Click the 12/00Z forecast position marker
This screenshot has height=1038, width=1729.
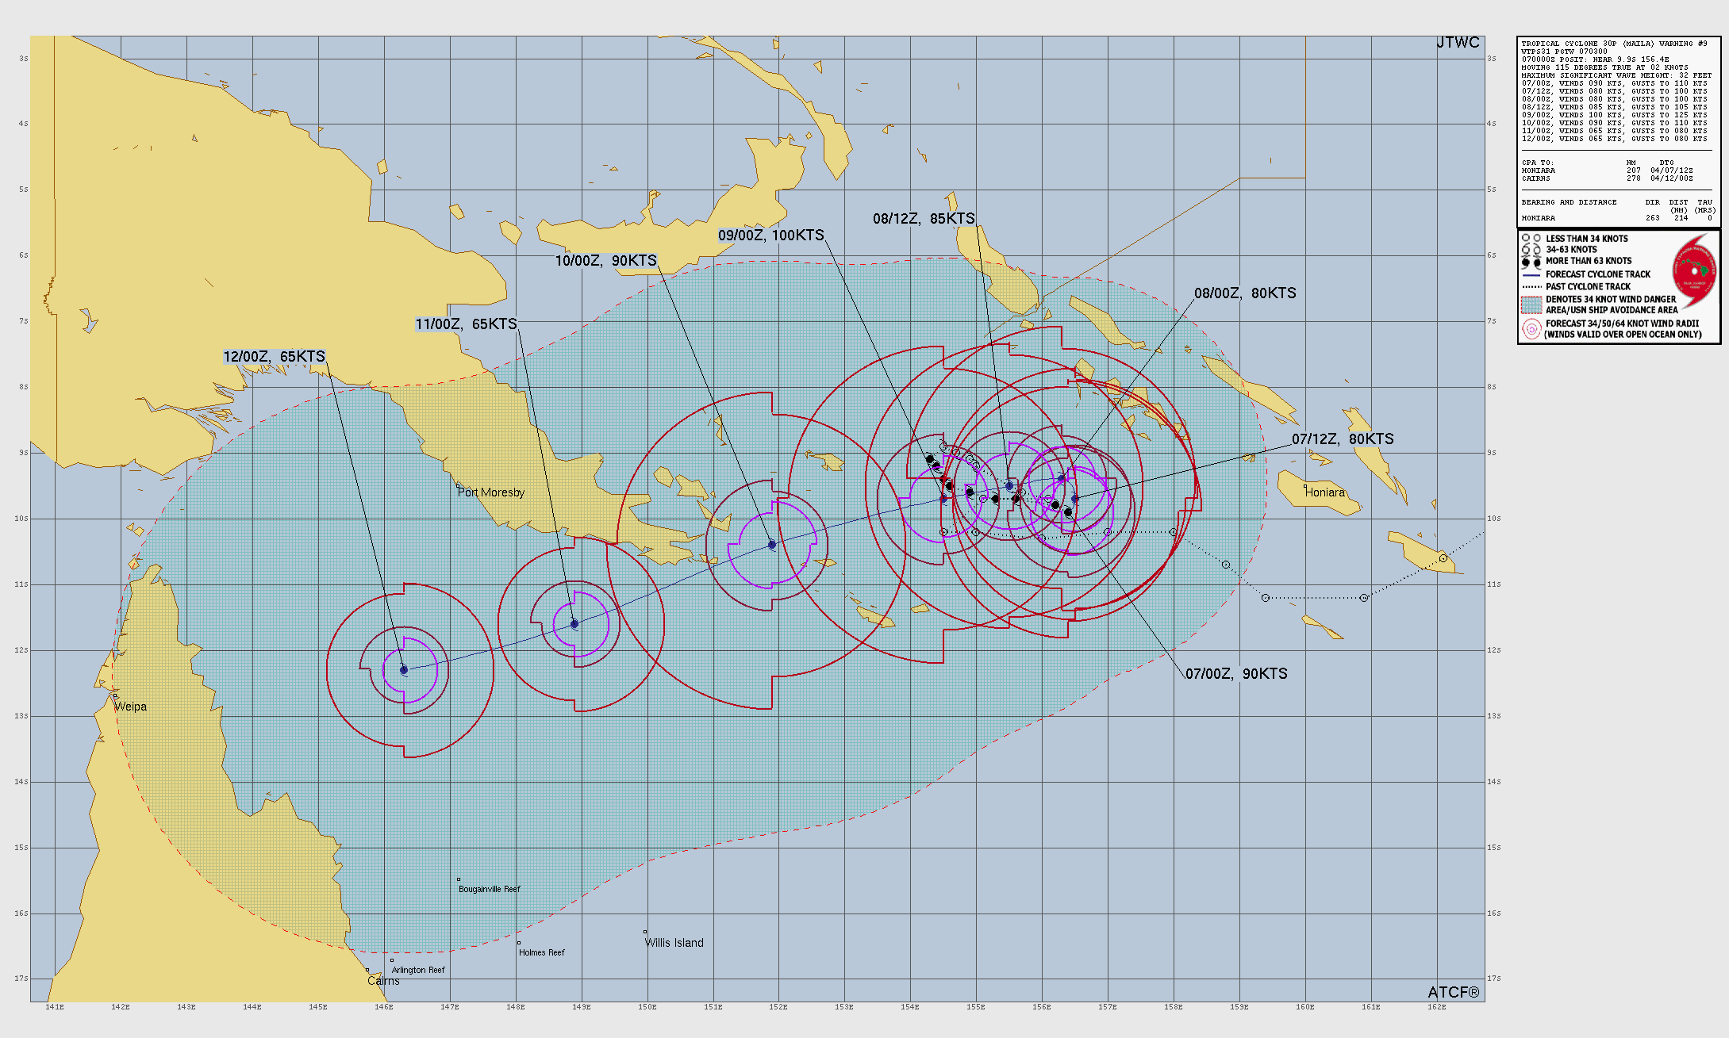tap(404, 670)
